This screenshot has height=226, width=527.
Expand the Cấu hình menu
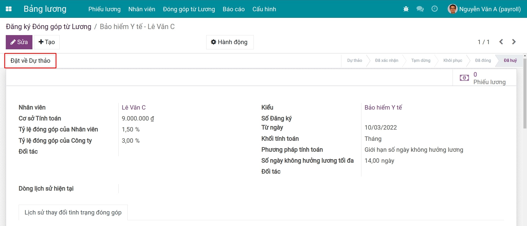(x=264, y=9)
